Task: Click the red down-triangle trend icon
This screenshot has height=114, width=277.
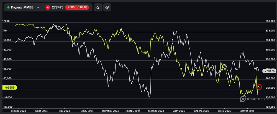Action: point(48,8)
